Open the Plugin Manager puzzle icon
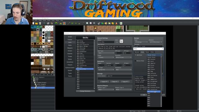This screenshot has width=199, height=112. coord(102,23)
